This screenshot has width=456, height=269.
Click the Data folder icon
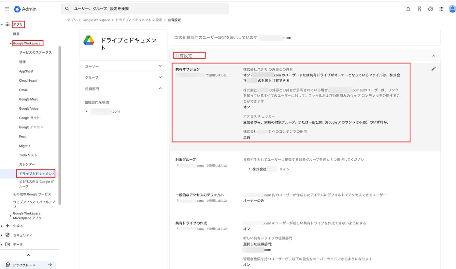pos(7,245)
